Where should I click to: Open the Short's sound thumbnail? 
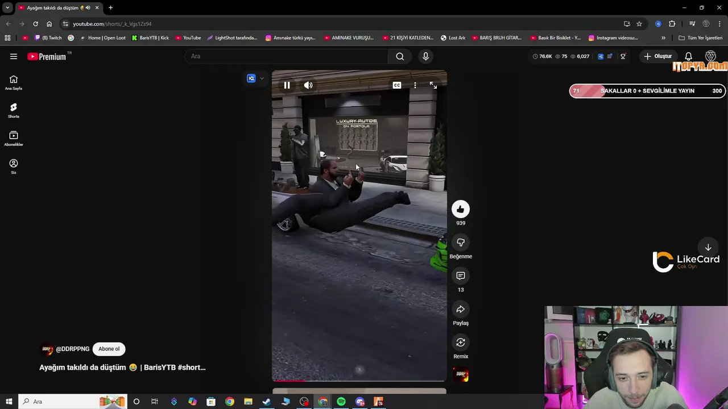461,375
